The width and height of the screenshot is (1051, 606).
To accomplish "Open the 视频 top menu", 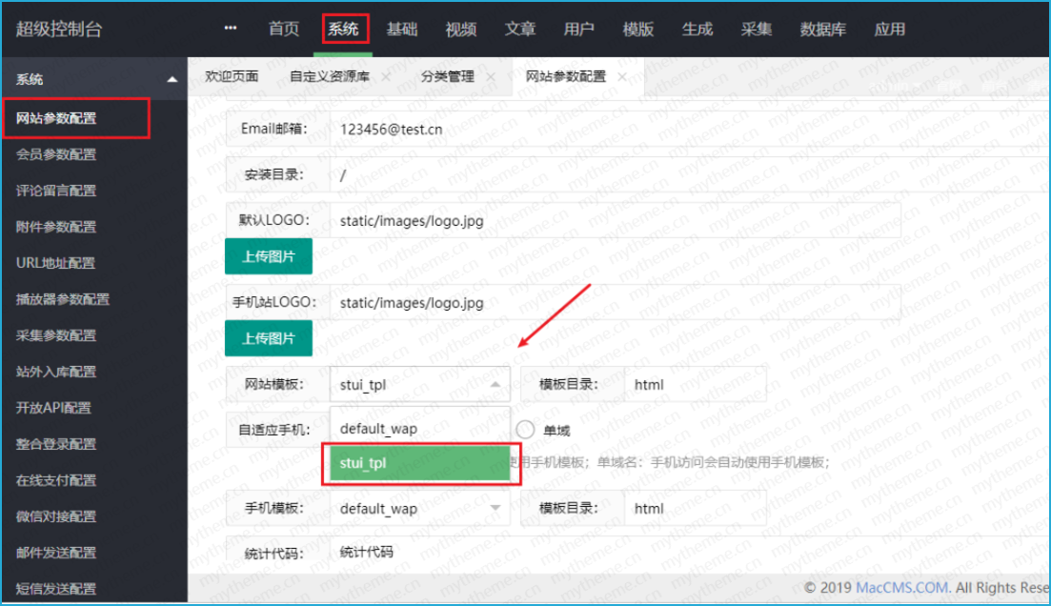I will (x=461, y=29).
